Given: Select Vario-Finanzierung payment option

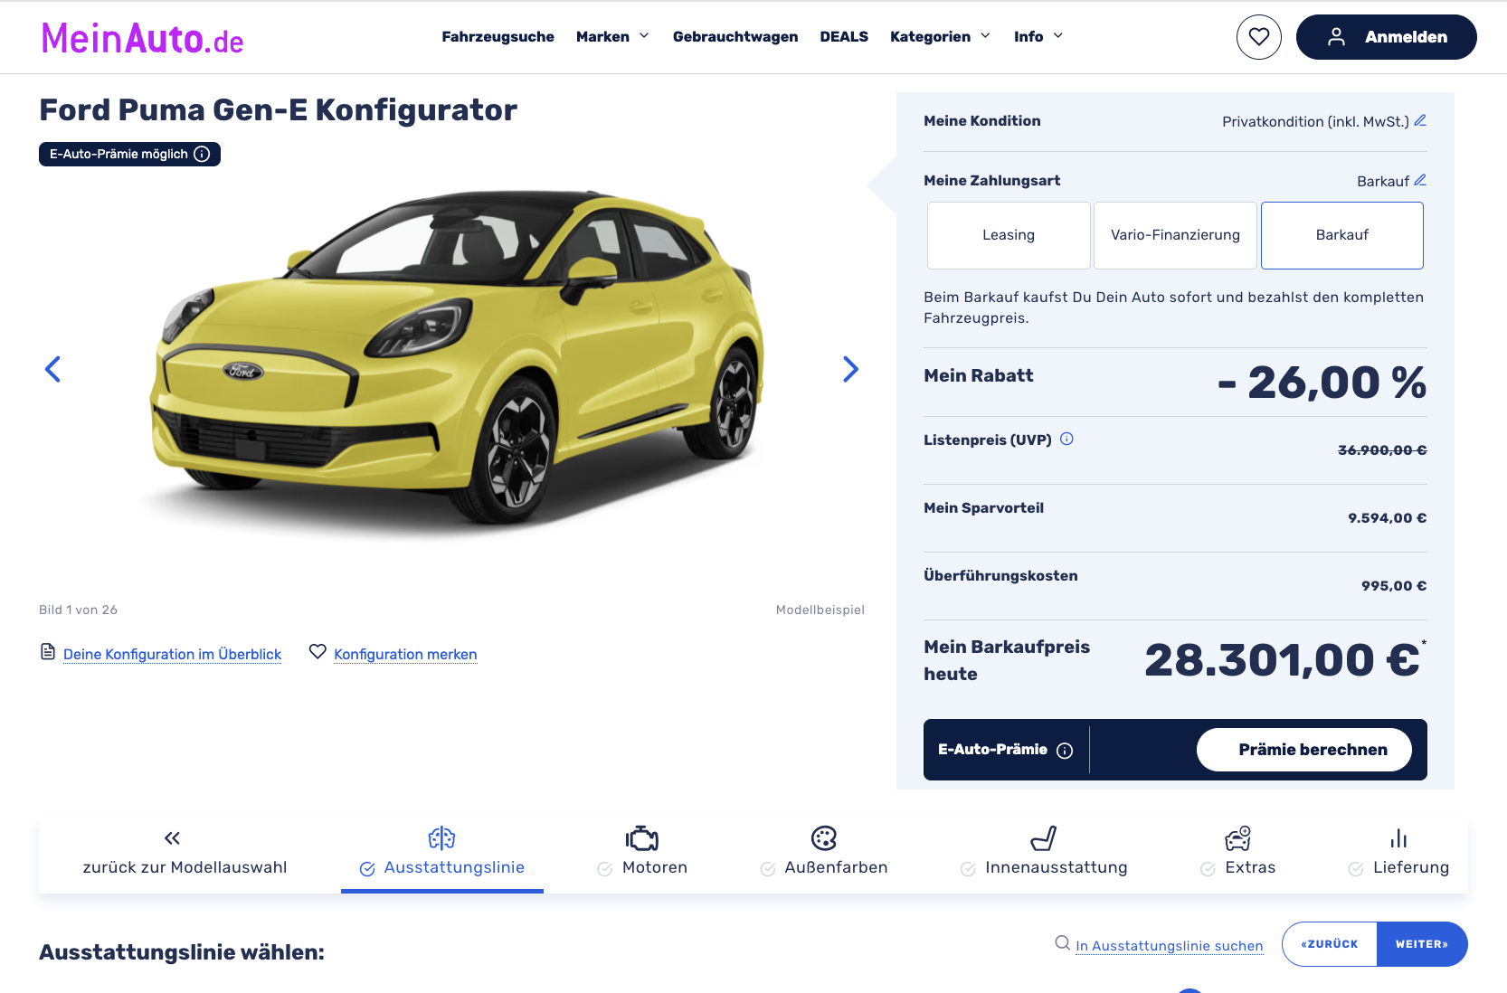Looking at the screenshot, I should click(x=1175, y=235).
